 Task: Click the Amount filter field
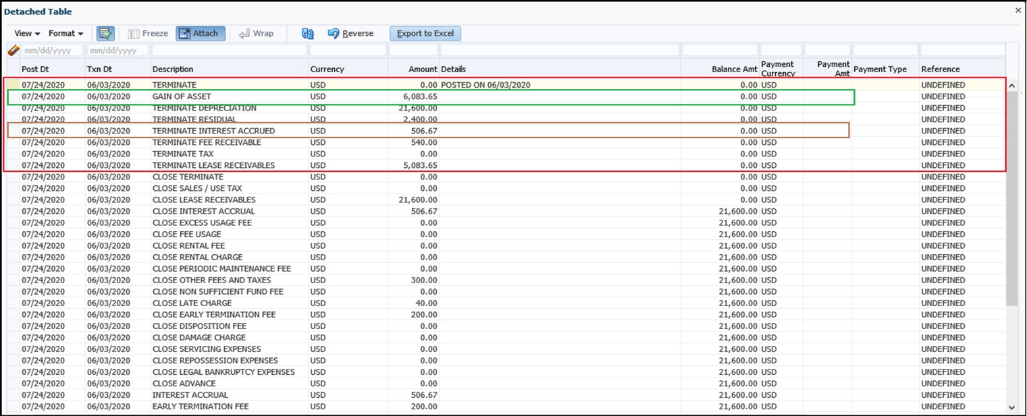[413, 51]
